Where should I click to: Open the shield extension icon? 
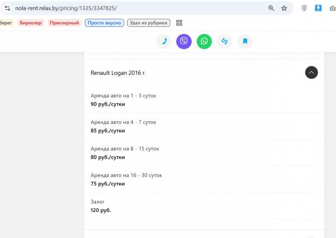pos(304,8)
